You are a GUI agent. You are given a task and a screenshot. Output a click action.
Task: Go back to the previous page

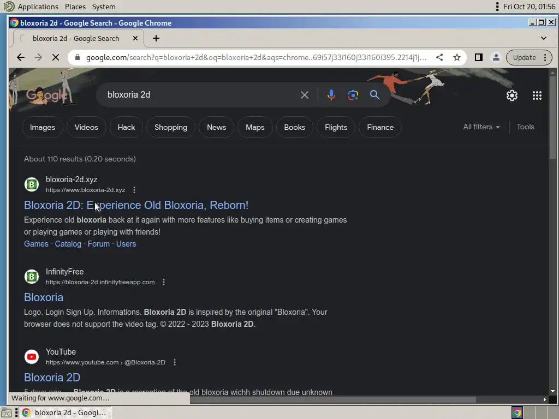(21, 57)
